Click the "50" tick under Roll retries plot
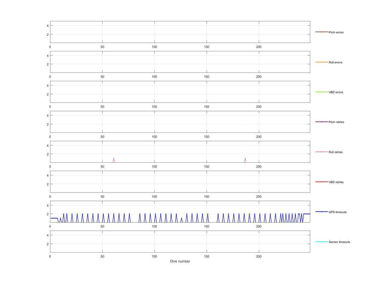 click(x=102, y=167)
